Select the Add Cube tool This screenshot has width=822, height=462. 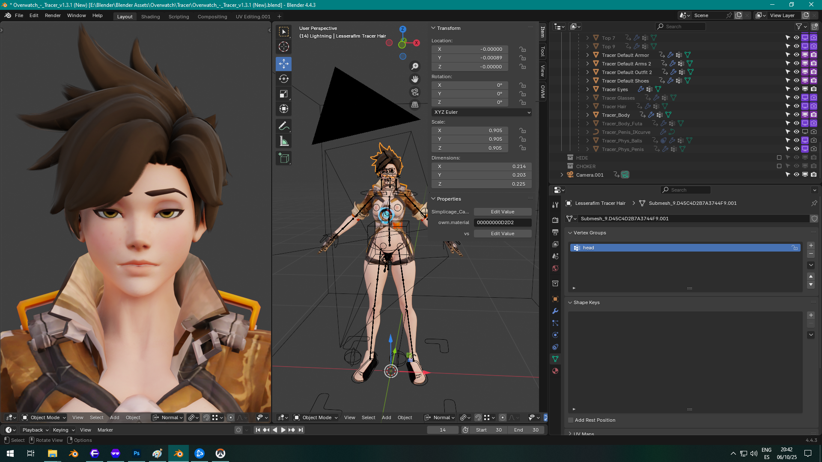283,158
